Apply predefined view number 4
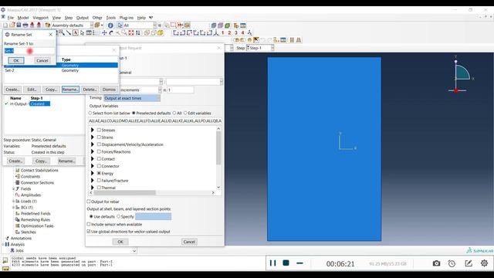Screen dimensions: 494x278 242,32
